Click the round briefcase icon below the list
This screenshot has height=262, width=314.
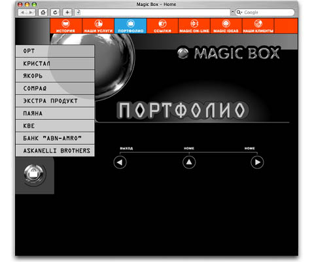[33, 175]
